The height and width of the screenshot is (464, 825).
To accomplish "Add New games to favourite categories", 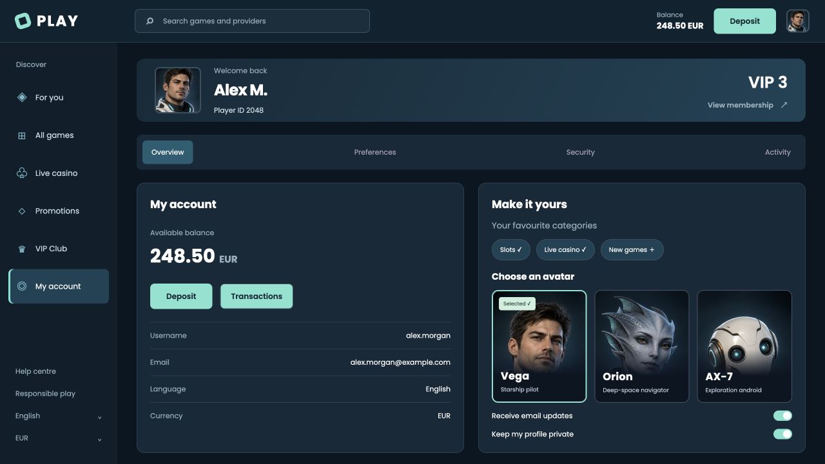I will click(632, 250).
